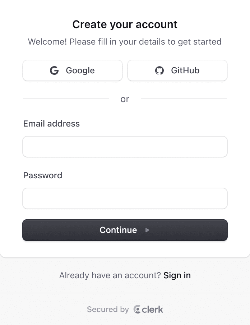250x325 pixels.
Task: Sign up using the Google button
Action: (72, 70)
